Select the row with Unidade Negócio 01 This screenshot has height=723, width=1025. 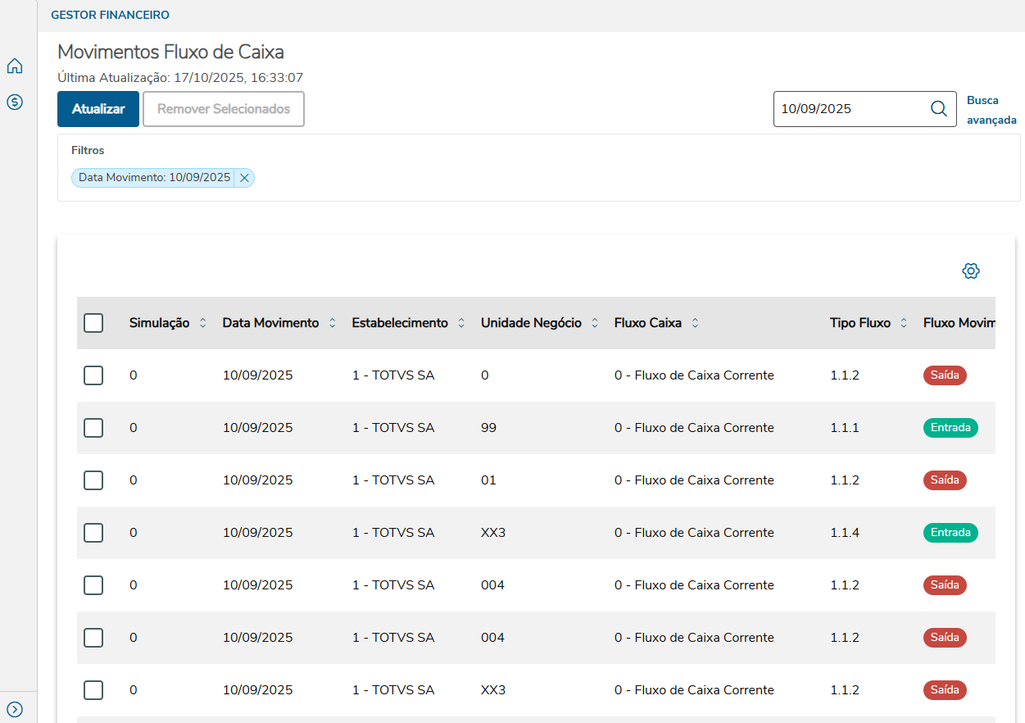click(x=93, y=480)
